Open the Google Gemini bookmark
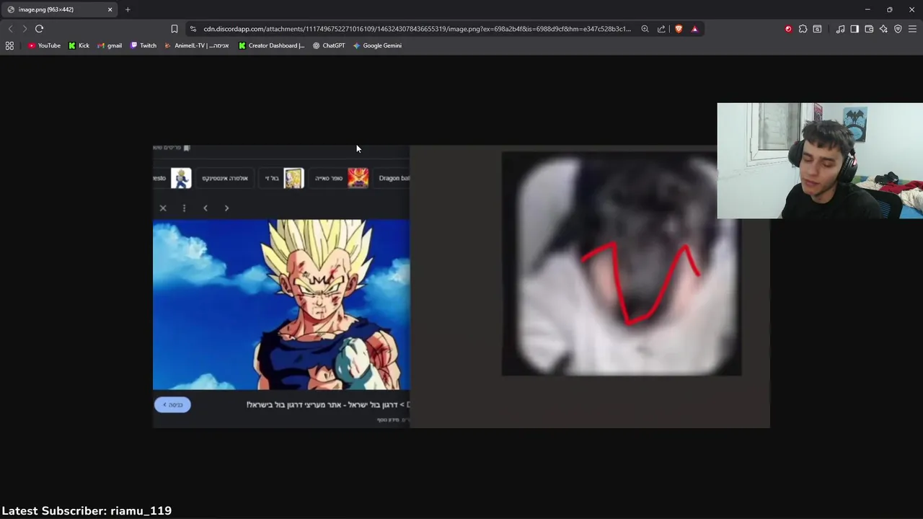The height and width of the screenshot is (519, 923). pos(377,45)
